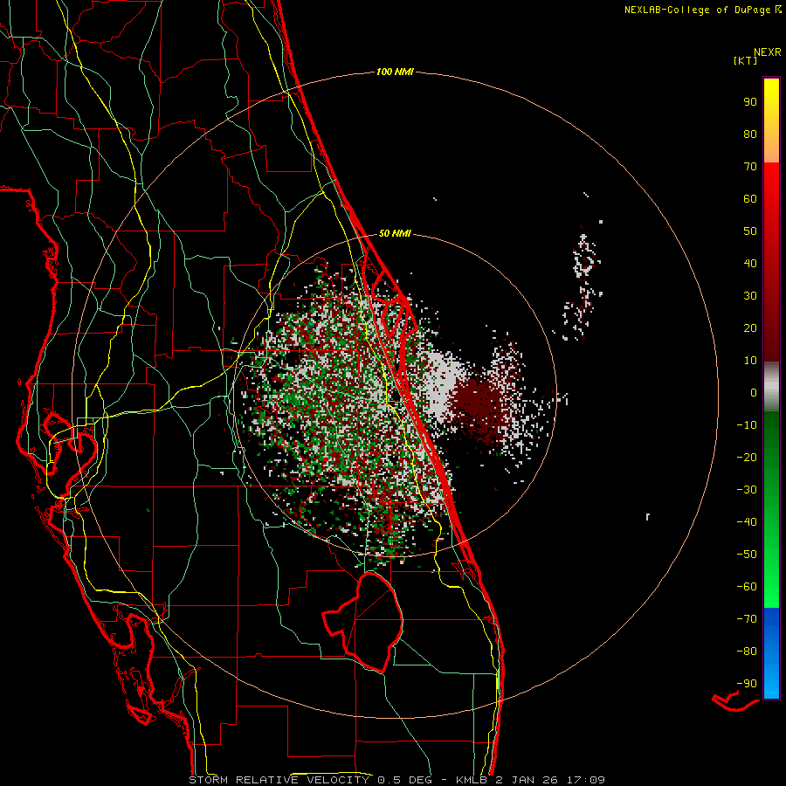This screenshot has width=786, height=786.
Task: Click the [KT] units label
Action: (746, 60)
